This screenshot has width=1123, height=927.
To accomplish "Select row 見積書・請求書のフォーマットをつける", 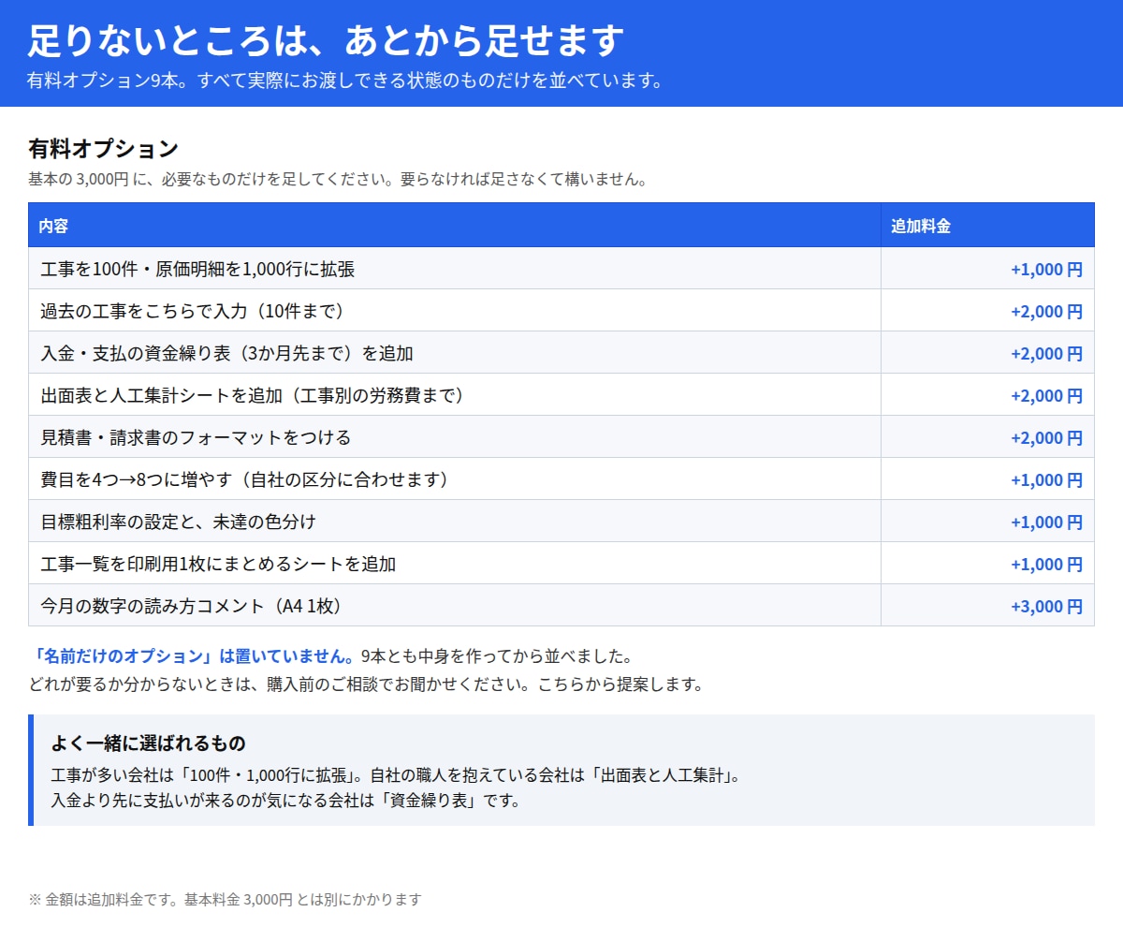I will coord(561,437).
